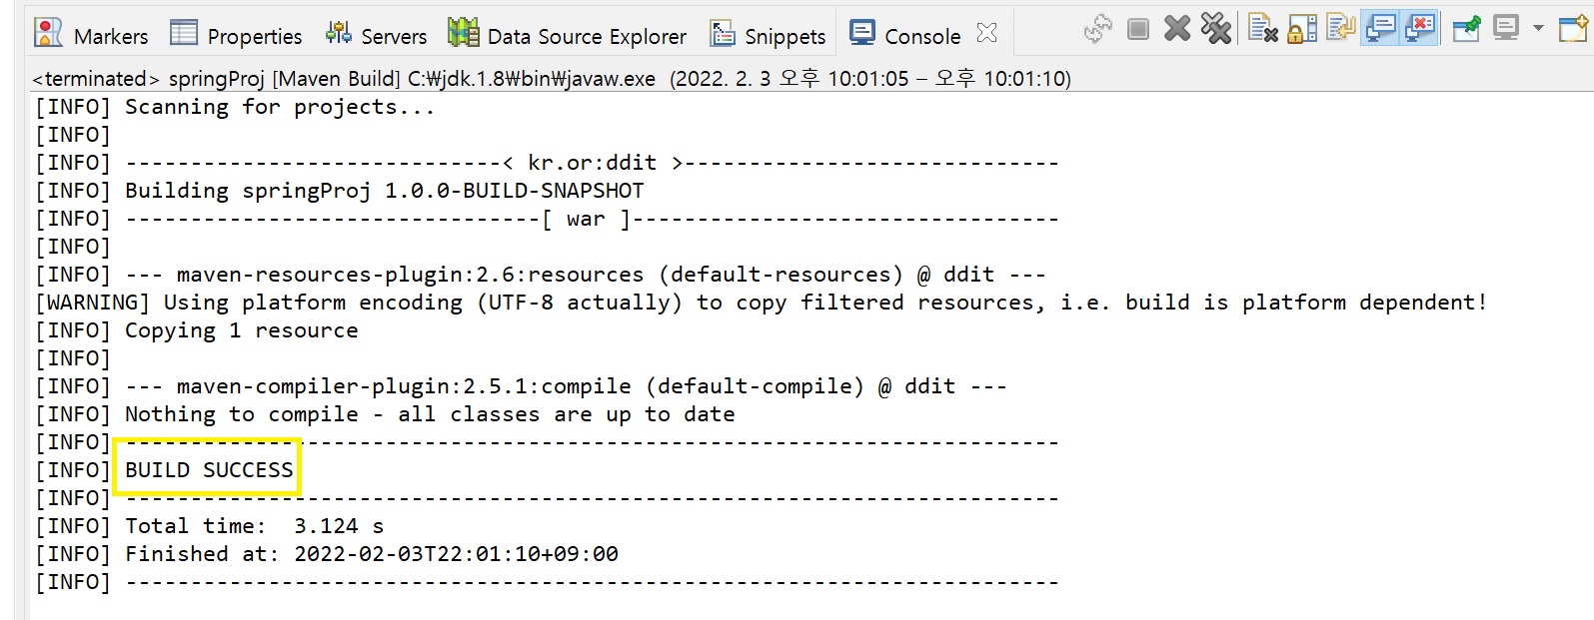
Task: Click the Open Console icon
Action: click(1571, 29)
